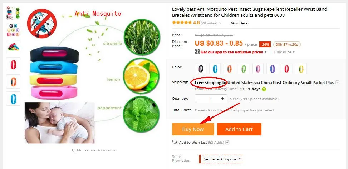Select the orange wristband thumbnail in gallery
Screen dimensions: 348x169
coord(13,81)
